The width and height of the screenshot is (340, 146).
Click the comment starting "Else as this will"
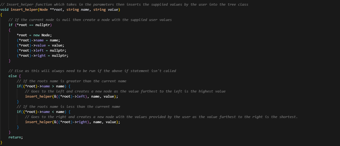pyautogui.click(x=92, y=71)
